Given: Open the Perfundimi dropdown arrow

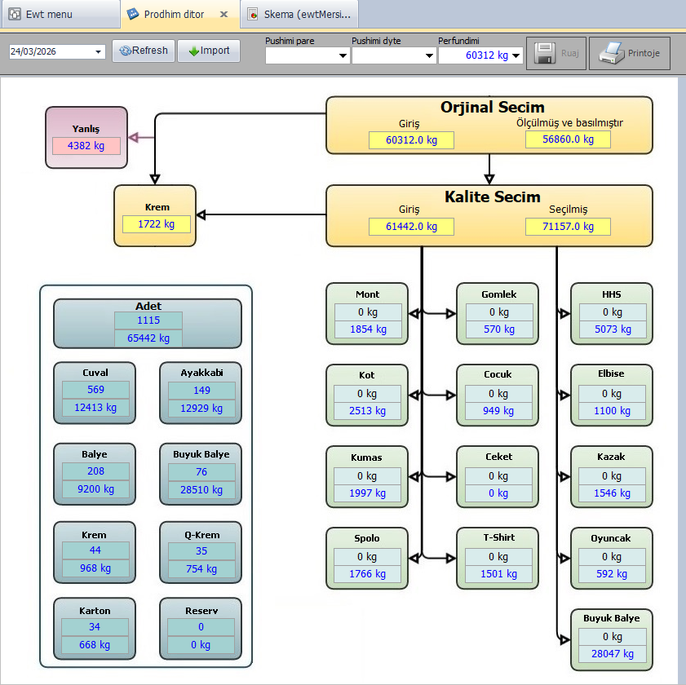Looking at the screenshot, I should click(x=516, y=55).
